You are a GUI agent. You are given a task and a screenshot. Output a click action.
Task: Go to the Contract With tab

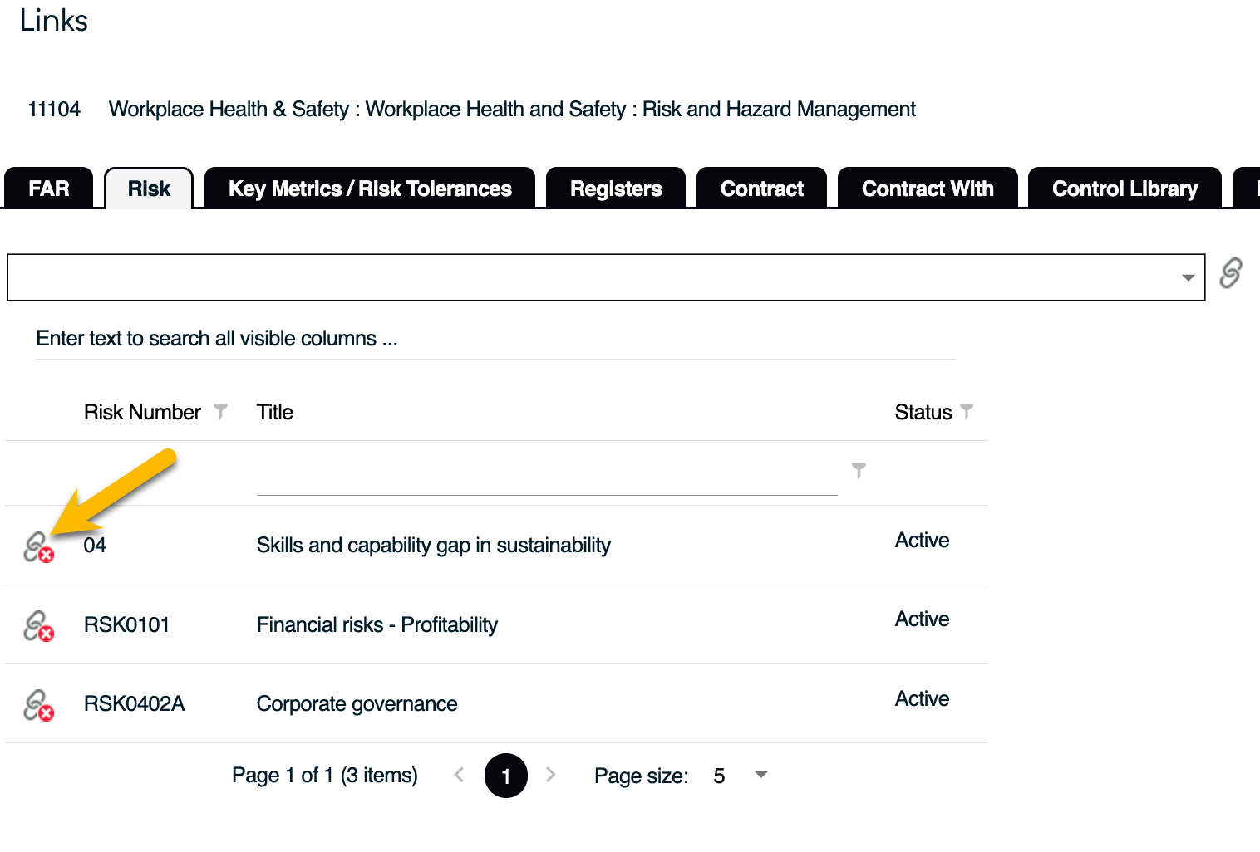pos(928,189)
